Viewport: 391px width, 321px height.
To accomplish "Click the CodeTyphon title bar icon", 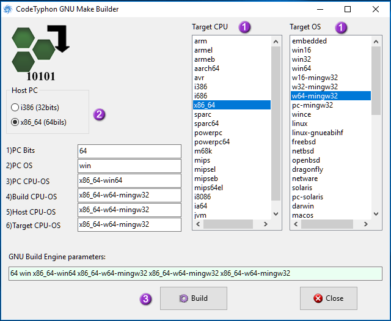I will (x=8, y=9).
